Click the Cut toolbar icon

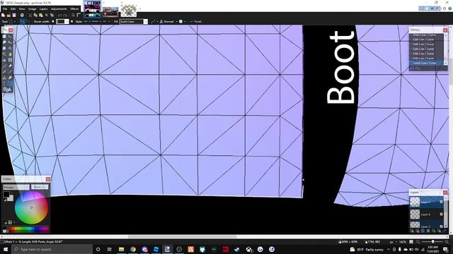point(30,16)
